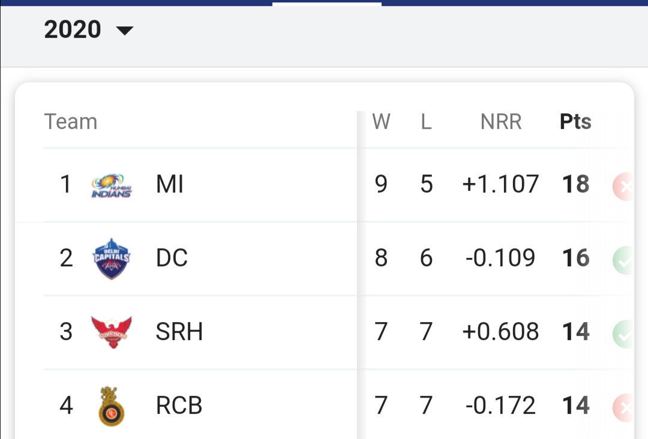
Task: Open the RCB team name link
Action: [x=179, y=406]
